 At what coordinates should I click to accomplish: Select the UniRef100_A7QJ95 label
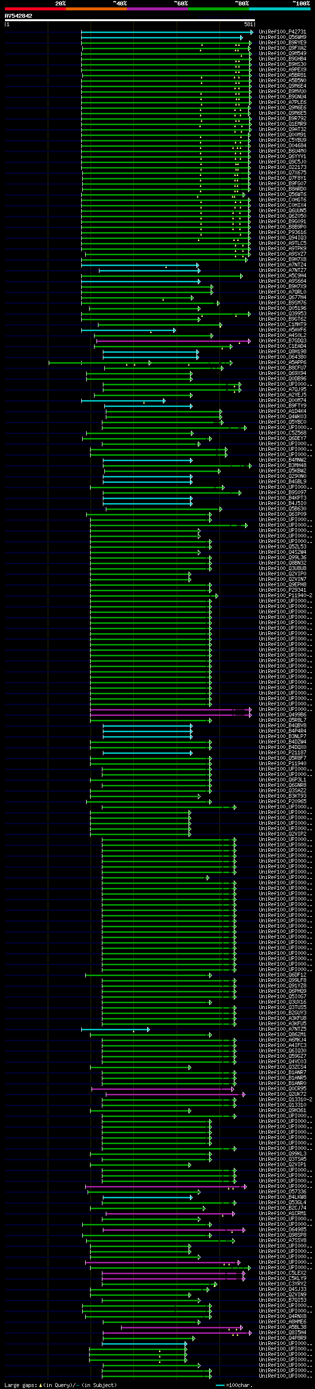coord(283,389)
